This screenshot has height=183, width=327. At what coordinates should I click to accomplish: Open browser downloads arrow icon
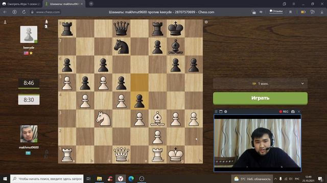(x=322, y=12)
